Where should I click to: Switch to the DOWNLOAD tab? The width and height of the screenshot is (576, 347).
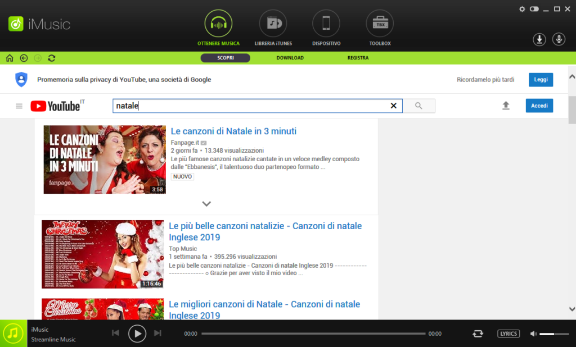click(290, 58)
